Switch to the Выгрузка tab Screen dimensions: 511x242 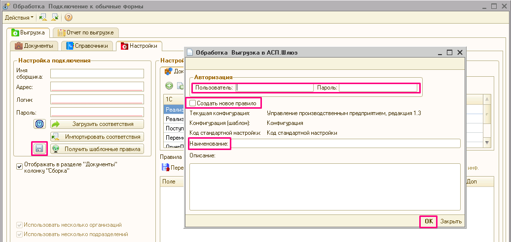pos(28,32)
